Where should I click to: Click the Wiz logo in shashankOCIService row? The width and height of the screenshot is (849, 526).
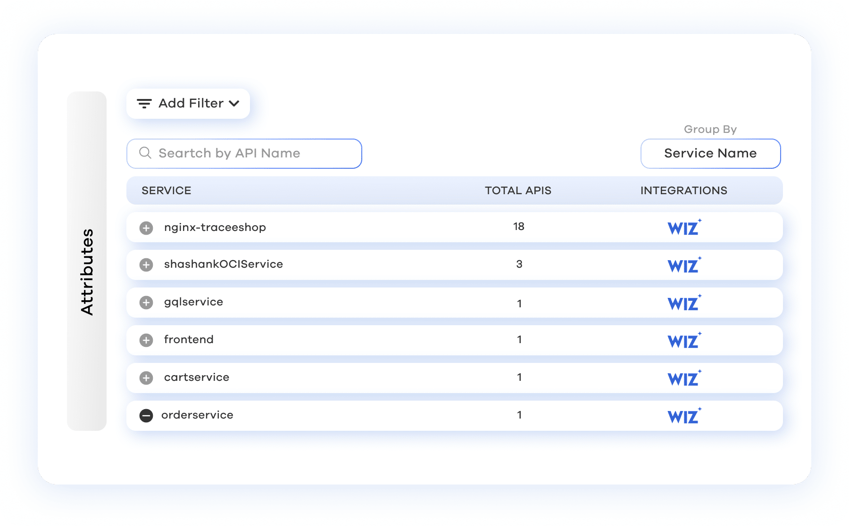[x=684, y=265]
